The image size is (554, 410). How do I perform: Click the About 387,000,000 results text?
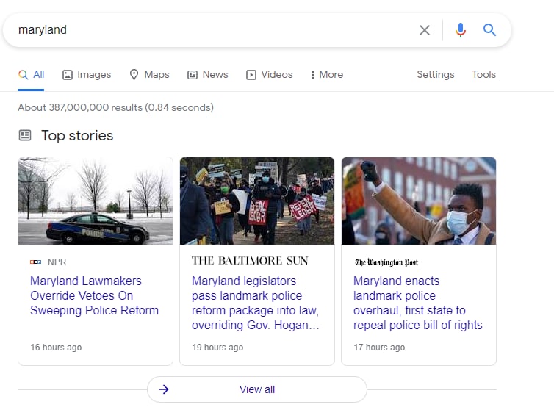(x=115, y=107)
